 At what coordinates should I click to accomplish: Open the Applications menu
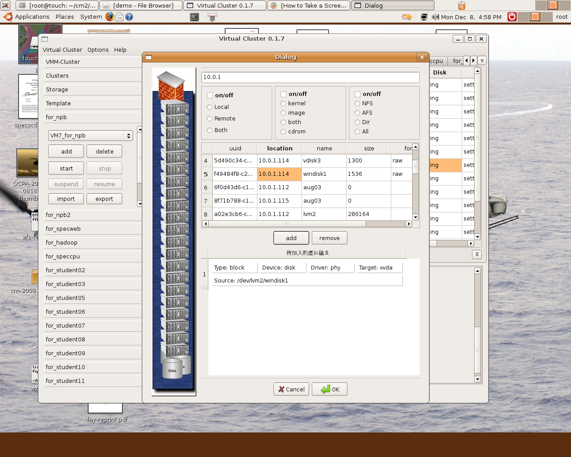[x=32, y=17]
